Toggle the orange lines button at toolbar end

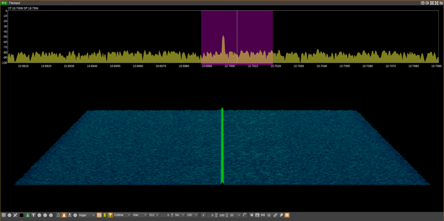[x=287, y=215]
